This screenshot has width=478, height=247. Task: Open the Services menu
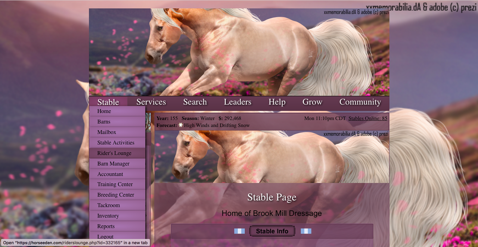pyautogui.click(x=151, y=102)
